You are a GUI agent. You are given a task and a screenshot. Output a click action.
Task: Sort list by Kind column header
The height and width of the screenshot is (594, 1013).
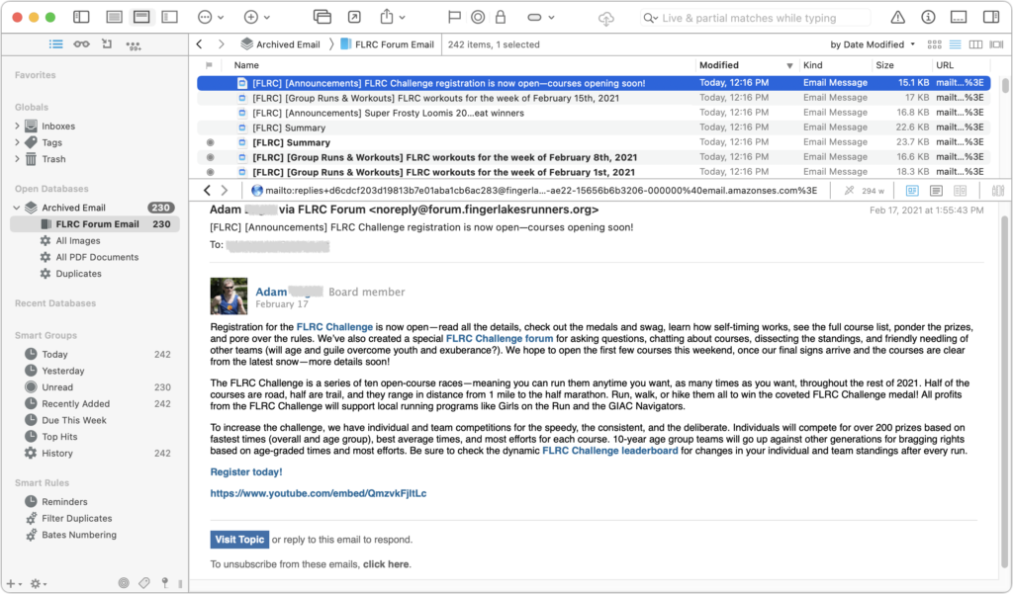813,65
